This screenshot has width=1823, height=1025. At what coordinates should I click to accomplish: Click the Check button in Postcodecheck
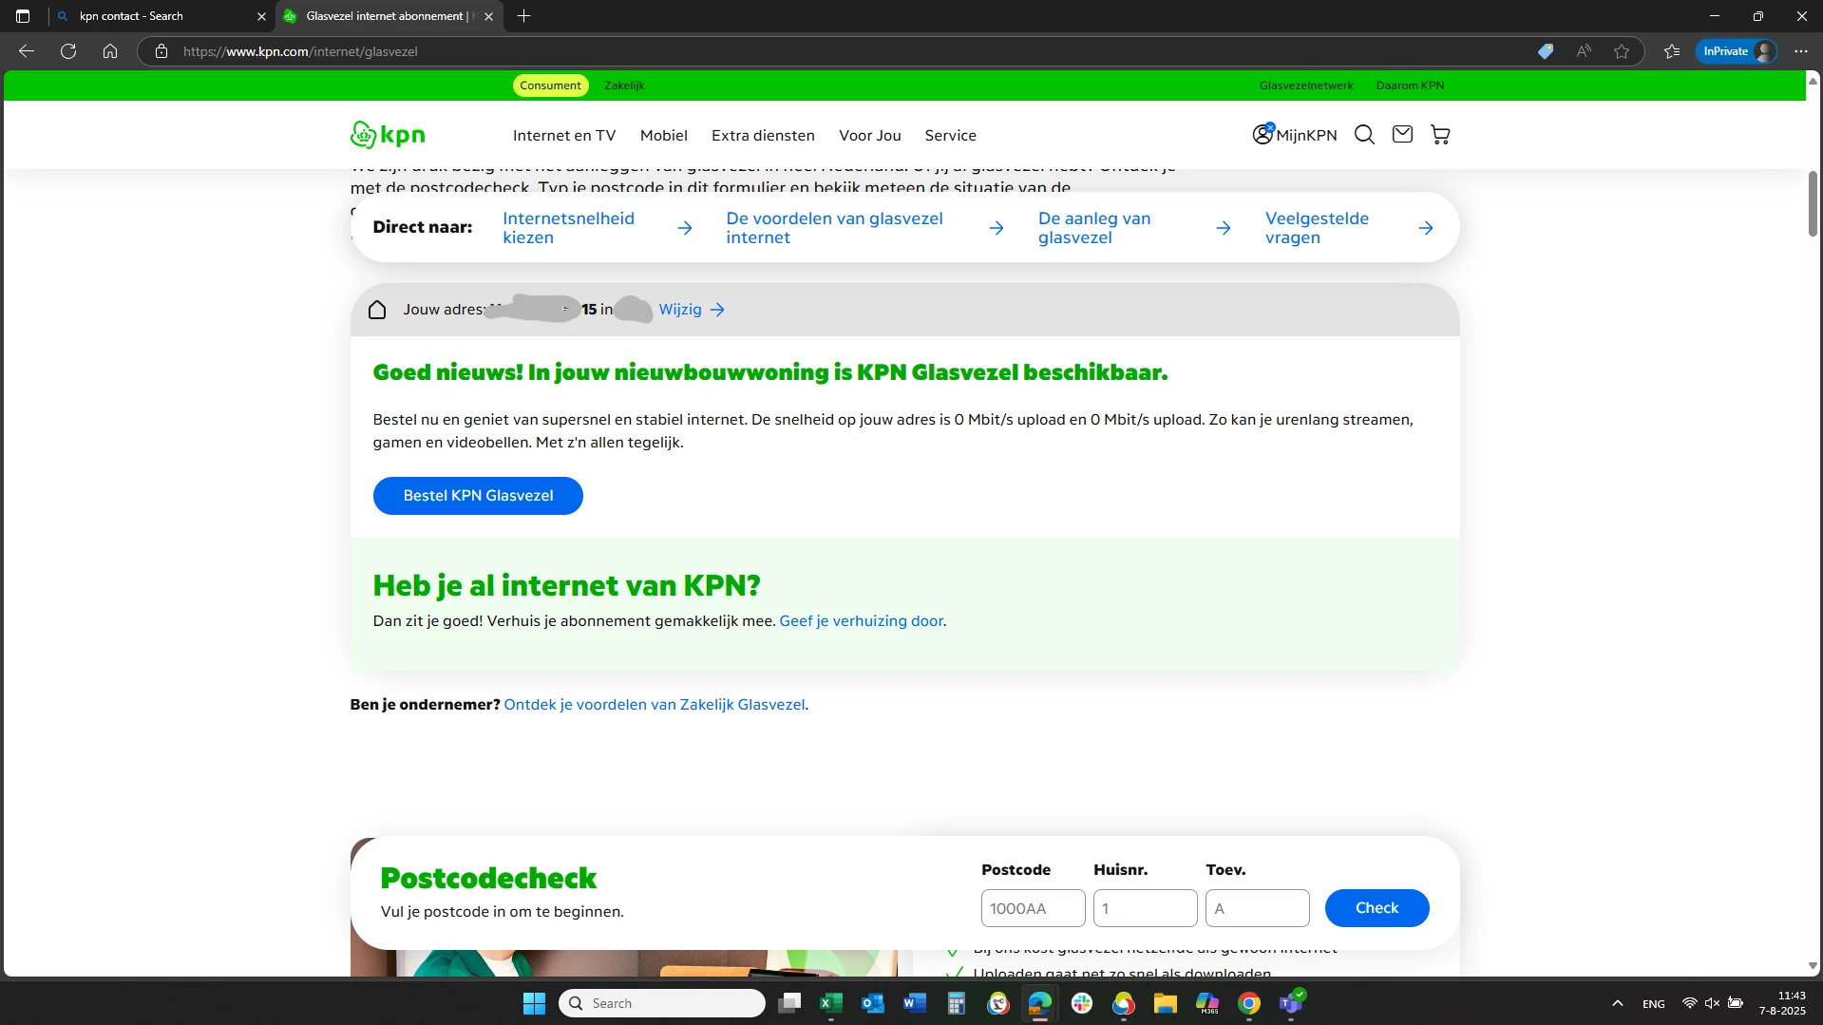[1377, 908]
